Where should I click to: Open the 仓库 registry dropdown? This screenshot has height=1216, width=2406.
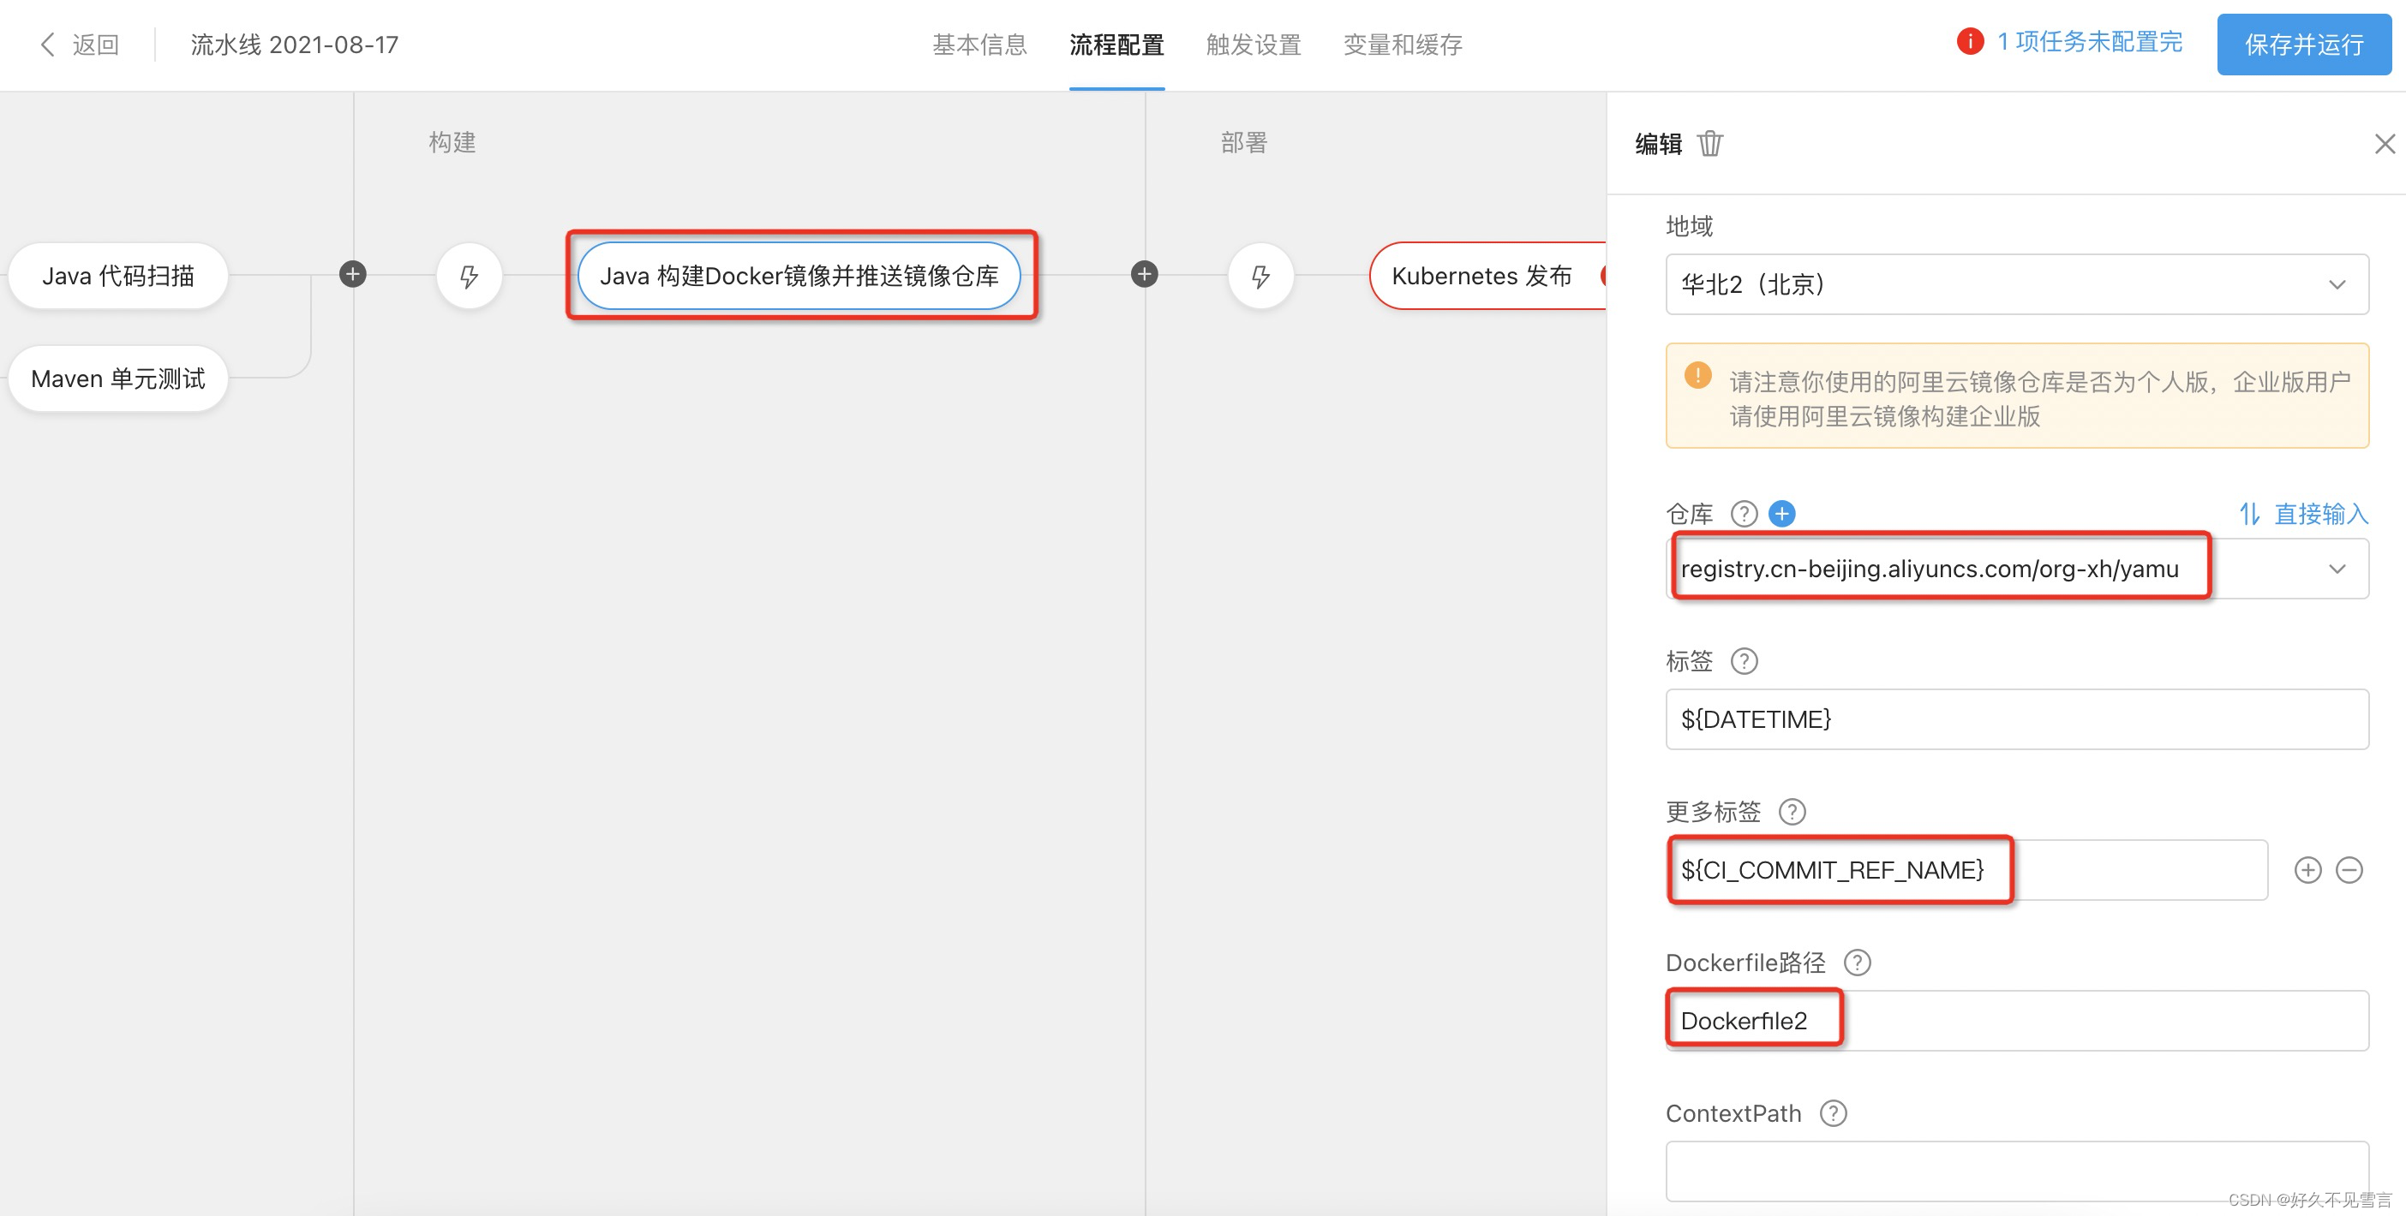[x=2016, y=569]
